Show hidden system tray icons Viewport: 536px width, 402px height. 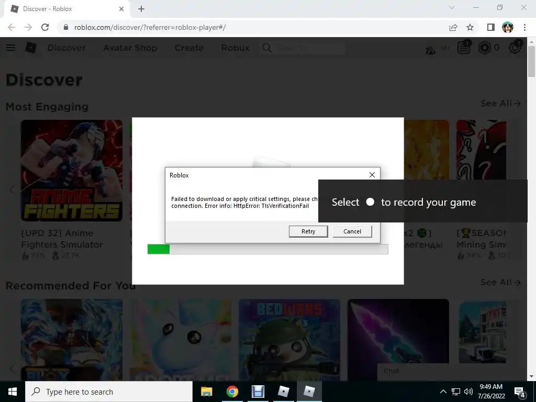(443, 392)
